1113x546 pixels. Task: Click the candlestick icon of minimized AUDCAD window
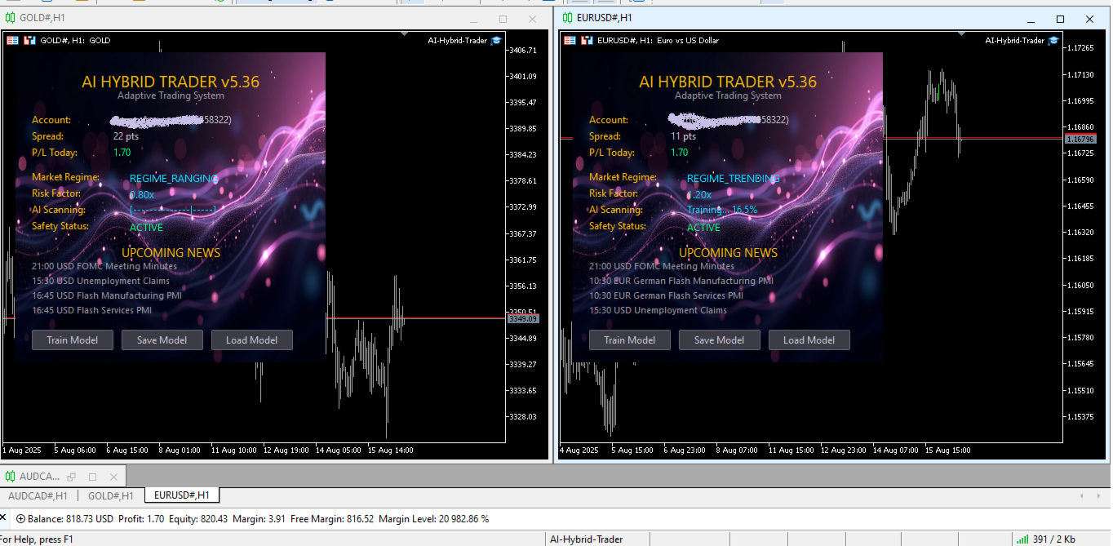click(10, 476)
